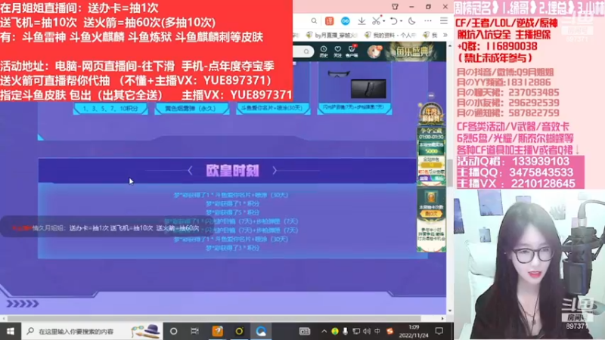Open the 国乐盛典 banner

click(x=414, y=51)
